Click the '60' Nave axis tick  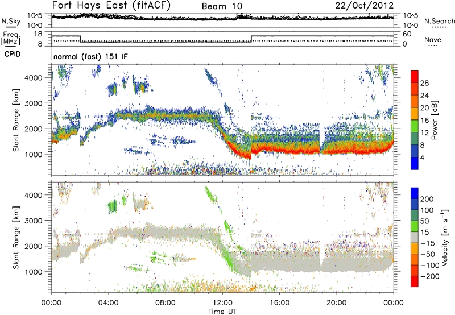pos(407,34)
